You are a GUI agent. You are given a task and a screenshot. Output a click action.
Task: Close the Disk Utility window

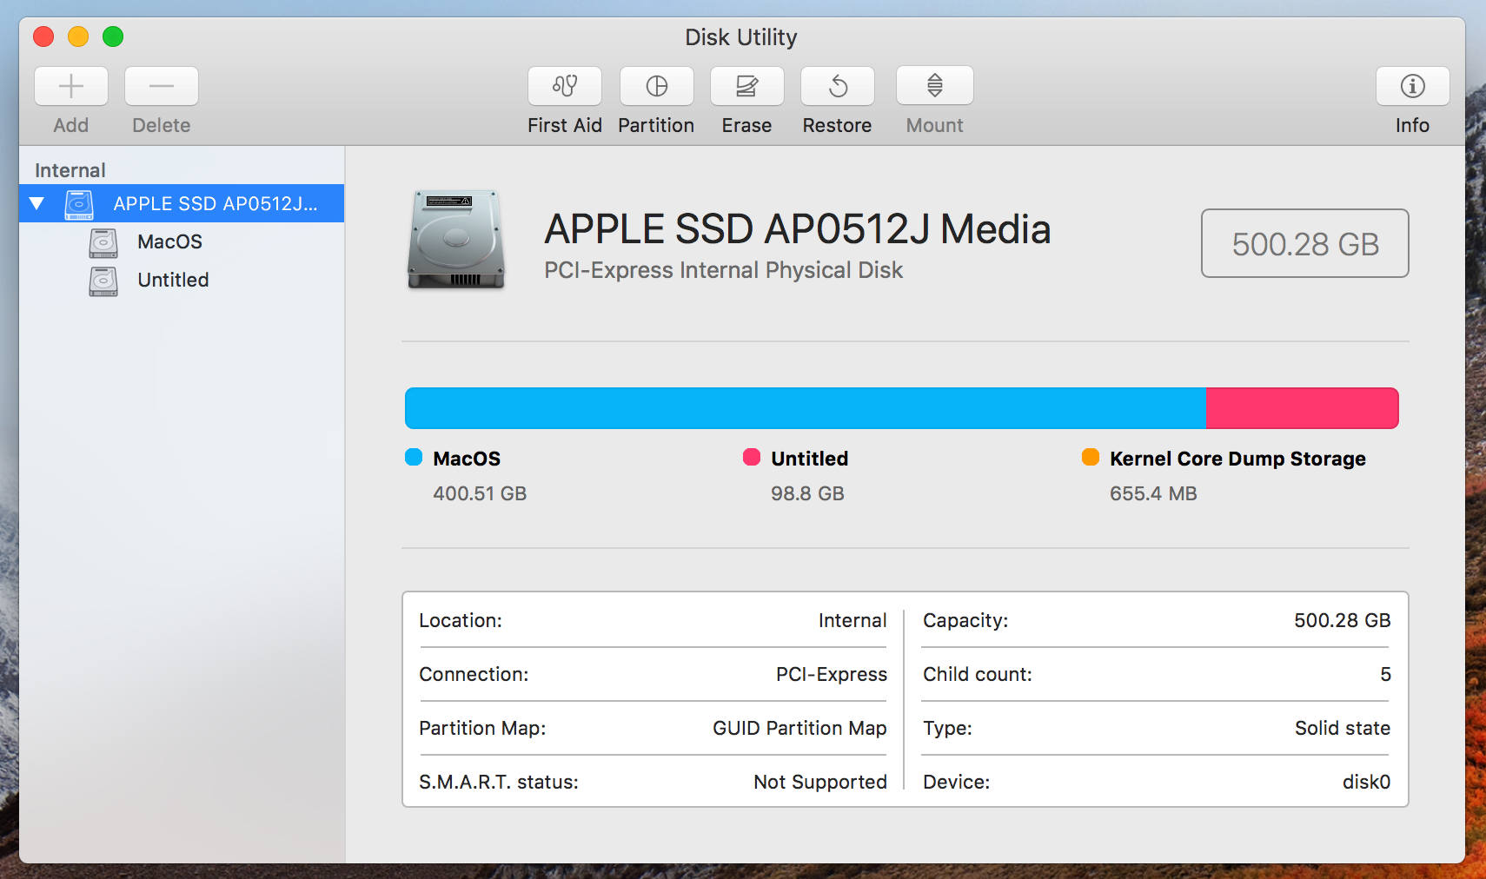(43, 36)
